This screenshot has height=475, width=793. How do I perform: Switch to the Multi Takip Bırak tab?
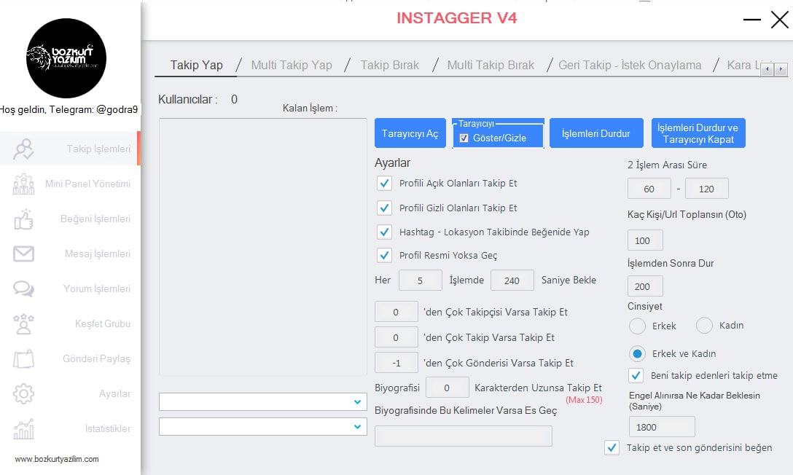(491, 65)
